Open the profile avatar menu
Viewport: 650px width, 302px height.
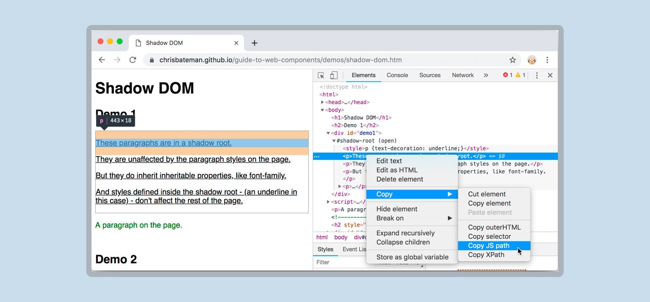pyautogui.click(x=531, y=60)
